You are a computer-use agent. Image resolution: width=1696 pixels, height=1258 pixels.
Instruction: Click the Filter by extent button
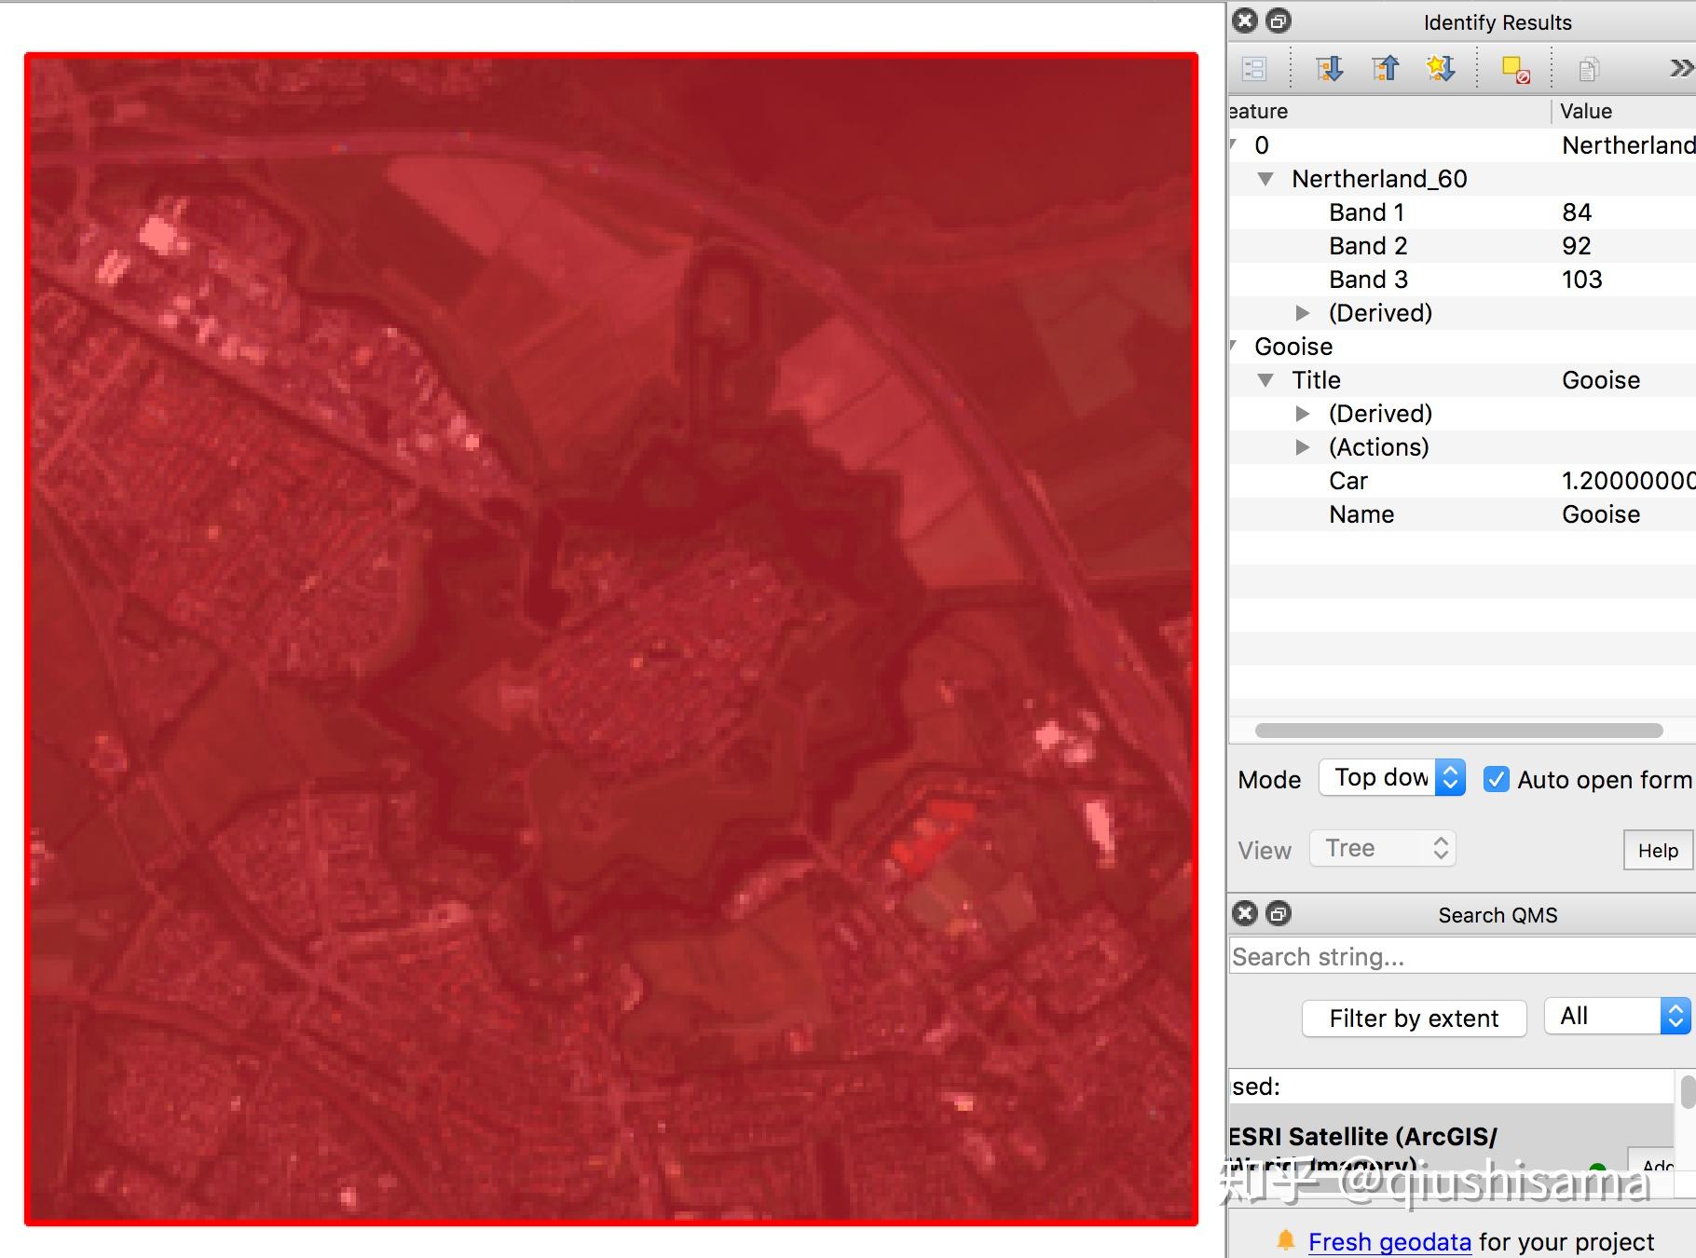(1415, 1019)
